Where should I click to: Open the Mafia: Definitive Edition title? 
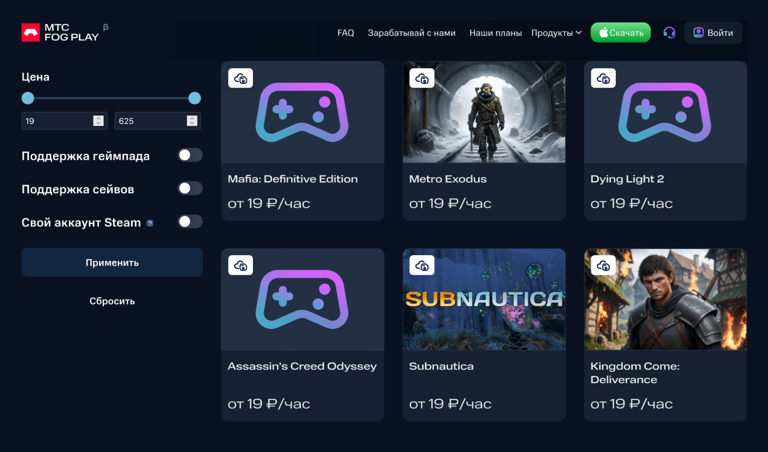(293, 179)
